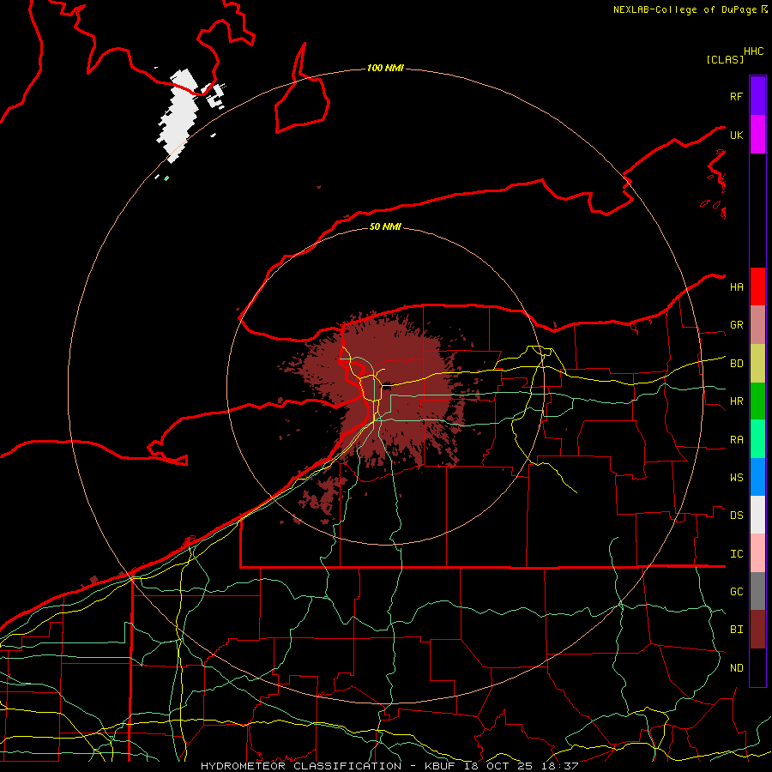
Task: Click the WS blue legend swatch
Action: 757,477
